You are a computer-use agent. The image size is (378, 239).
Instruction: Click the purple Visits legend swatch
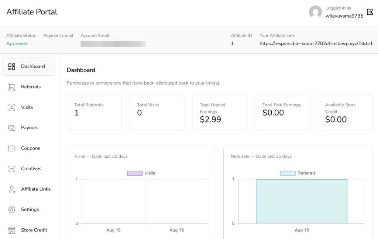[x=134, y=173]
